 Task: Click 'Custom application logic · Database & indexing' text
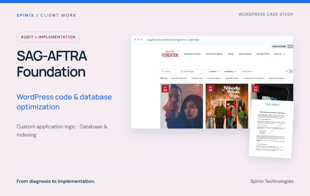click(62, 131)
